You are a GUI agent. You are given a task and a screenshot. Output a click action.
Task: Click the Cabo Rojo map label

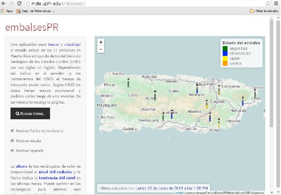(106, 117)
